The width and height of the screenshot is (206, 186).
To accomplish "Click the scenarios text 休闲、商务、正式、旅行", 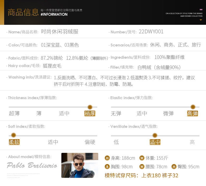I will (x=175, y=45).
